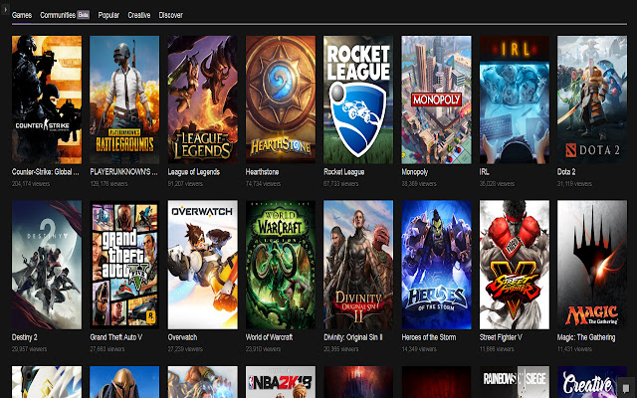Viewport: 637px width, 398px height.
Task: Expand the collapsed left sidebar arrow
Action: point(5,9)
